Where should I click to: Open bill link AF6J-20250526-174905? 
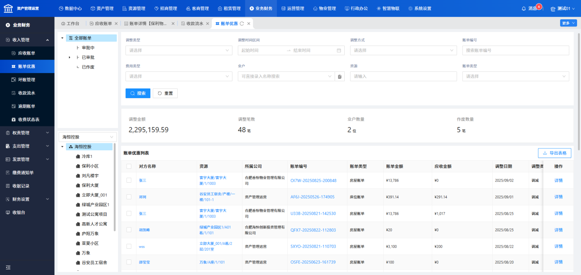click(312, 197)
